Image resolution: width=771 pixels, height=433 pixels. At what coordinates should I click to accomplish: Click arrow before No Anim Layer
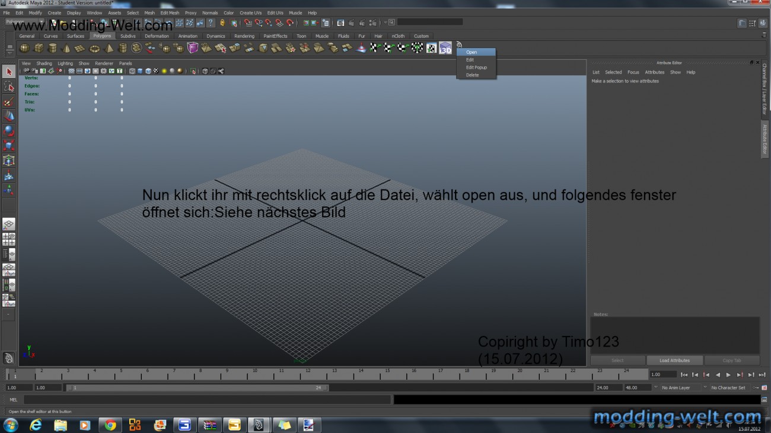pos(655,387)
